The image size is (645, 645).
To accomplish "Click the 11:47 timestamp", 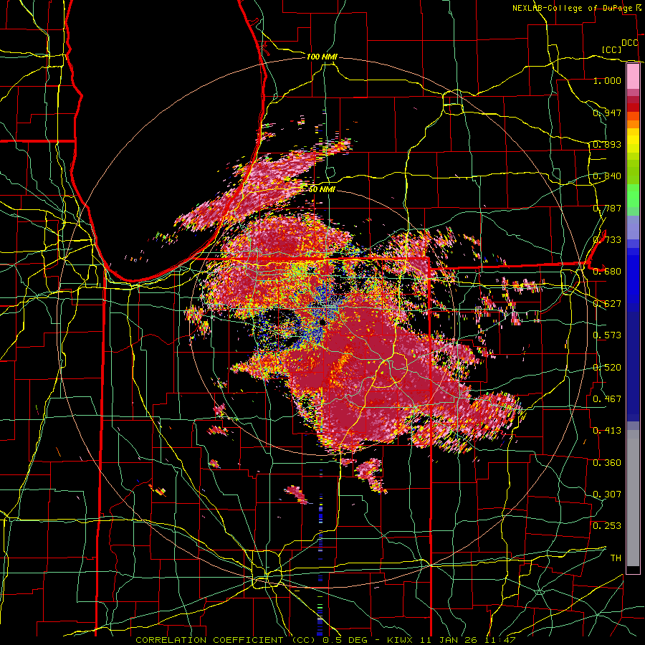I will (500, 640).
